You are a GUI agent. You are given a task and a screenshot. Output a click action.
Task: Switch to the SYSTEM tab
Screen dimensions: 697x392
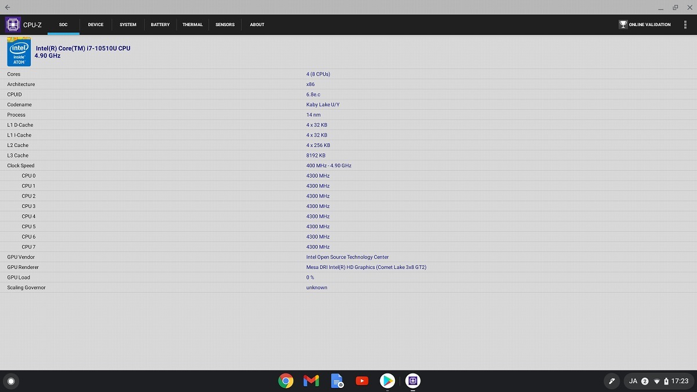128,24
